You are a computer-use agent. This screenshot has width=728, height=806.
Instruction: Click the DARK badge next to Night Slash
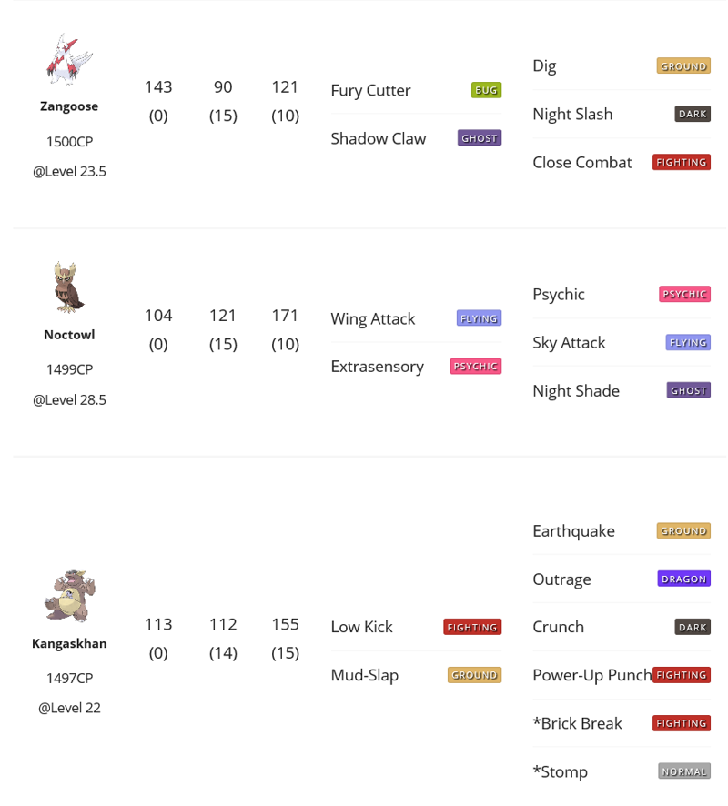(693, 114)
